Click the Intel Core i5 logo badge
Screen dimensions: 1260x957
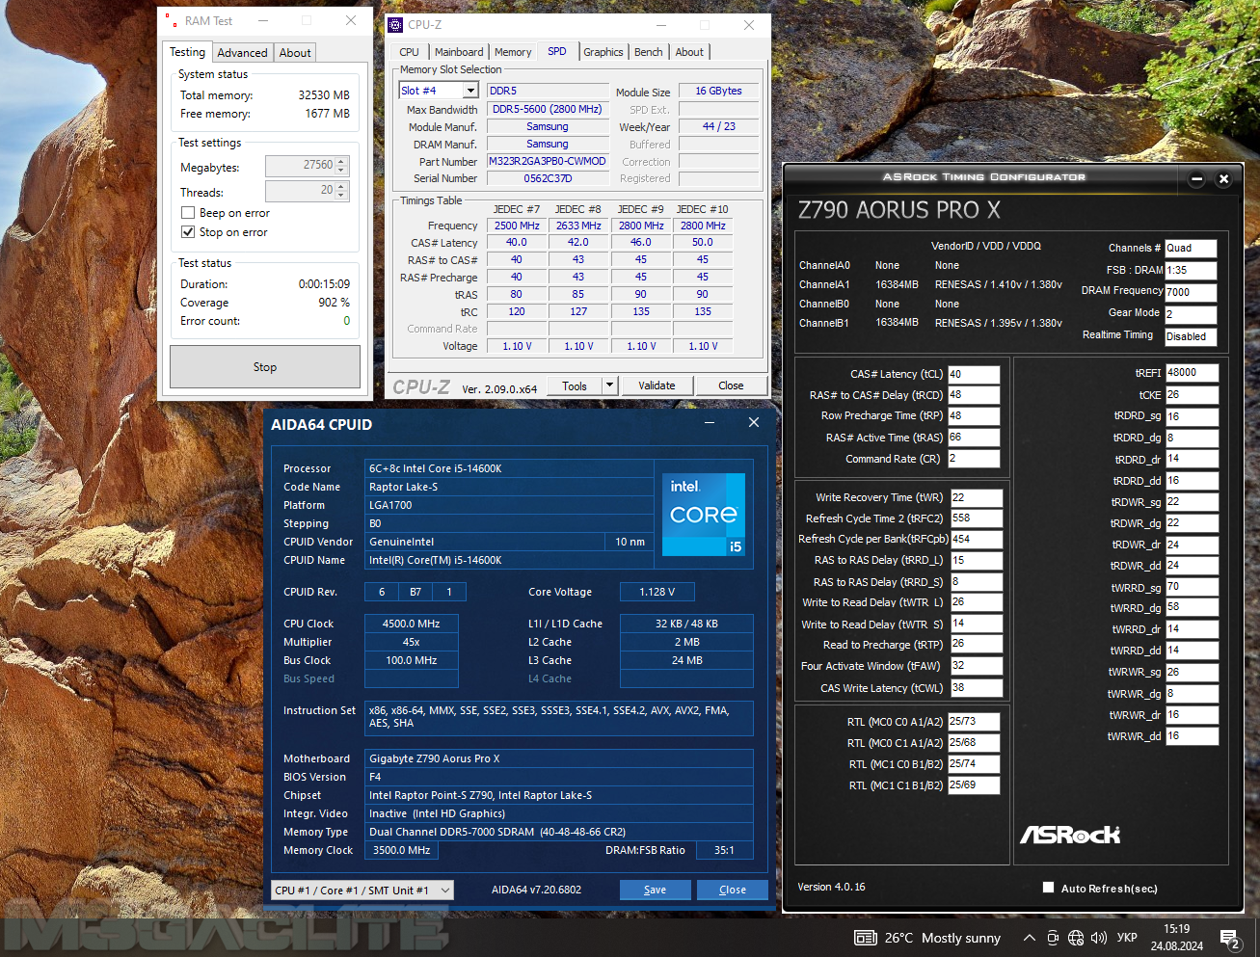[x=703, y=514]
